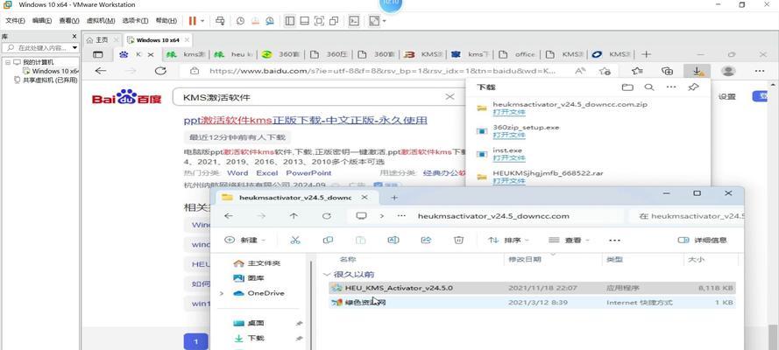This screenshot has height=350, width=779.
Task: Open the dropdown arrow beside the pause icon
Action: [x=202, y=21]
